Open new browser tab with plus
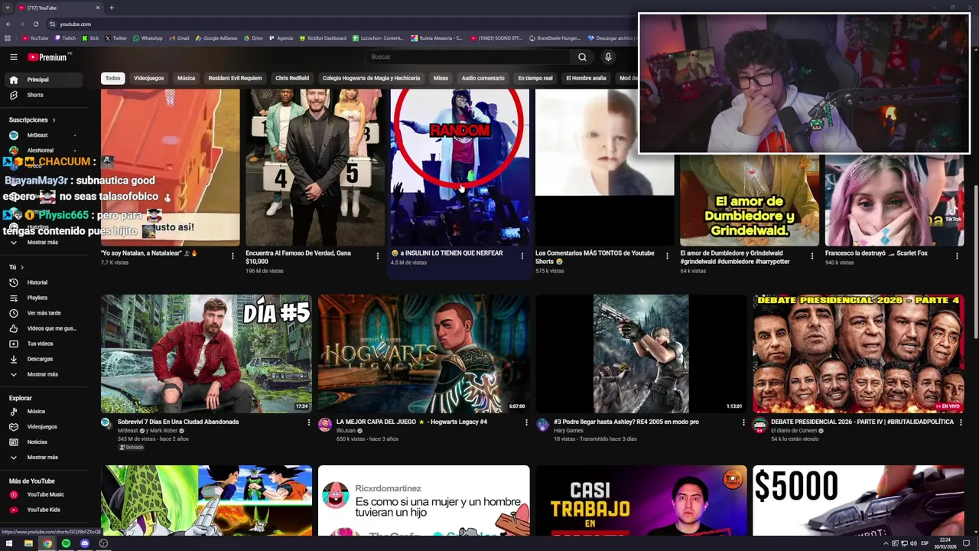This screenshot has height=551, width=979. (111, 8)
